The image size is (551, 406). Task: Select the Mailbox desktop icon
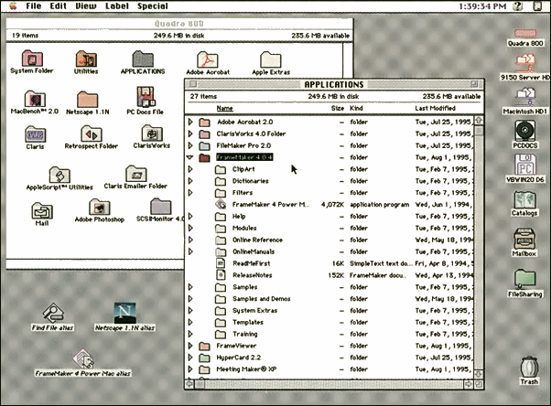(524, 240)
